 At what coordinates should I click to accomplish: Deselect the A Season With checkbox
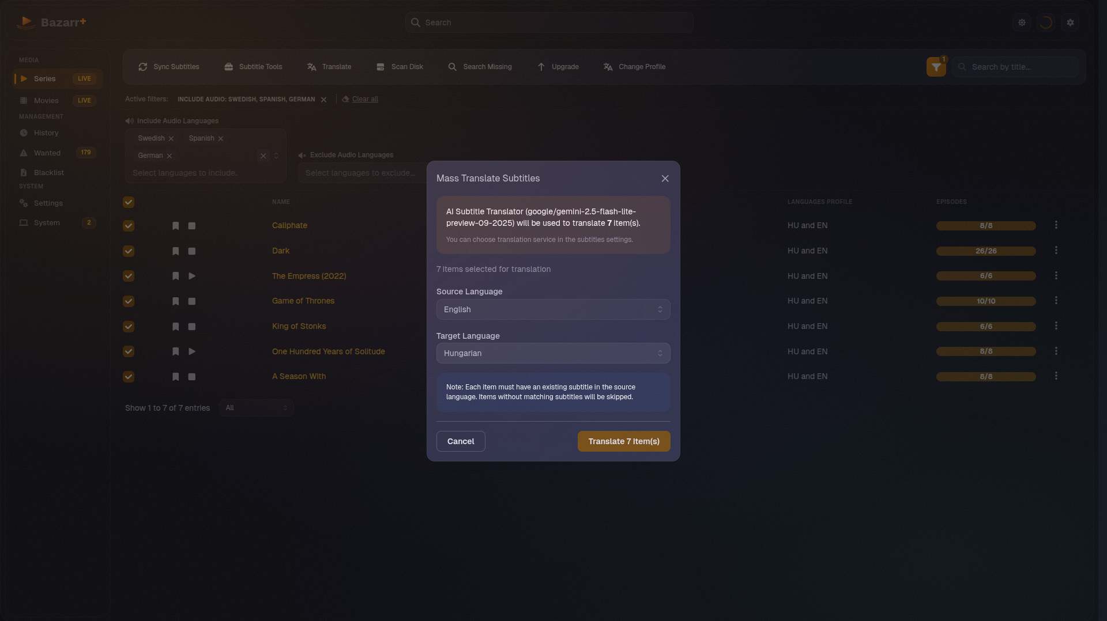coord(129,377)
